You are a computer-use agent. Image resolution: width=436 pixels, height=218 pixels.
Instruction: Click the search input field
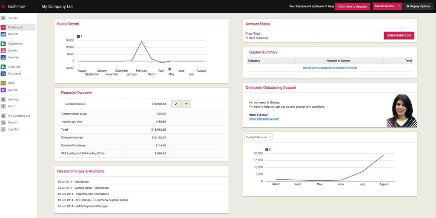[x=21, y=18]
